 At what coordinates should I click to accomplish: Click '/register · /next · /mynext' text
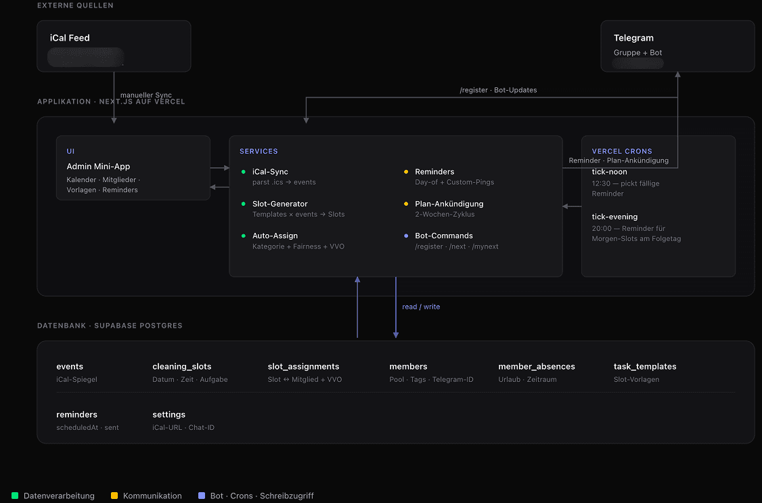pyautogui.click(x=457, y=246)
